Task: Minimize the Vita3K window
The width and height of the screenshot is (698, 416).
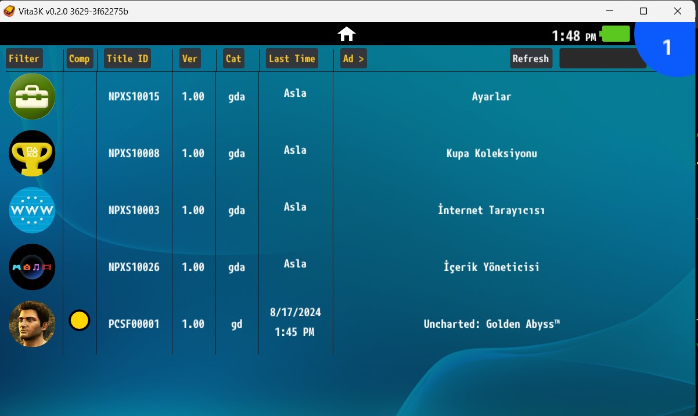Action: pos(610,11)
